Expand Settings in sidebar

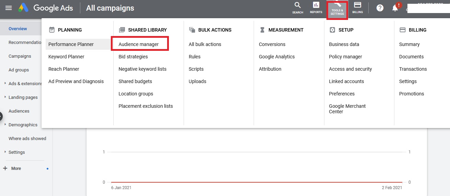click(5, 152)
